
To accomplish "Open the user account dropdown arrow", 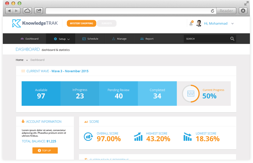I will tap(232, 24).
